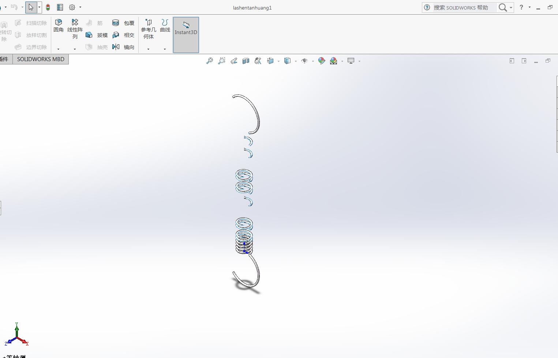
Task: Open the Hide/Show Items eye dropdown
Action: [313, 61]
